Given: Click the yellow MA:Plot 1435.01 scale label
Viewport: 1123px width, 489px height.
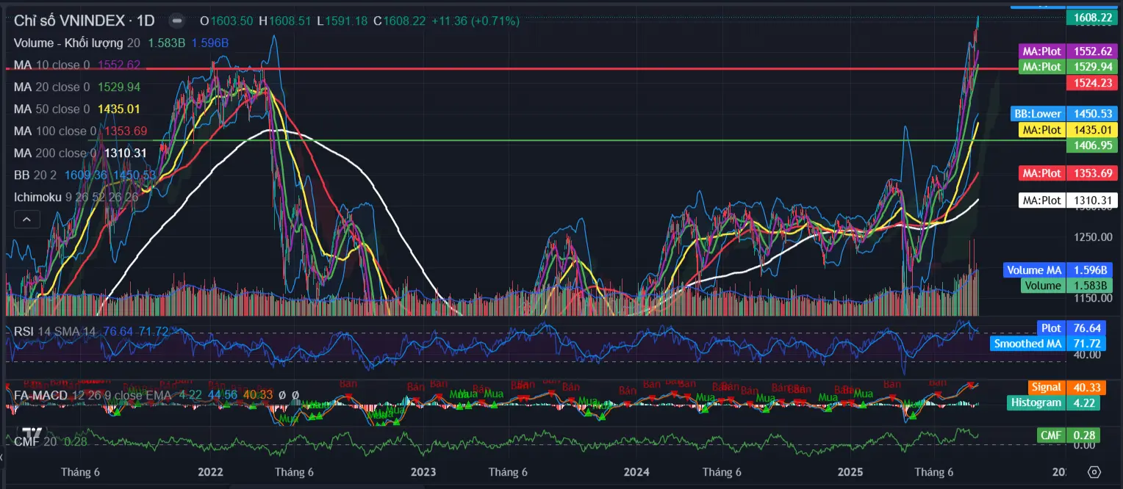Looking at the screenshot, I should click(1069, 130).
